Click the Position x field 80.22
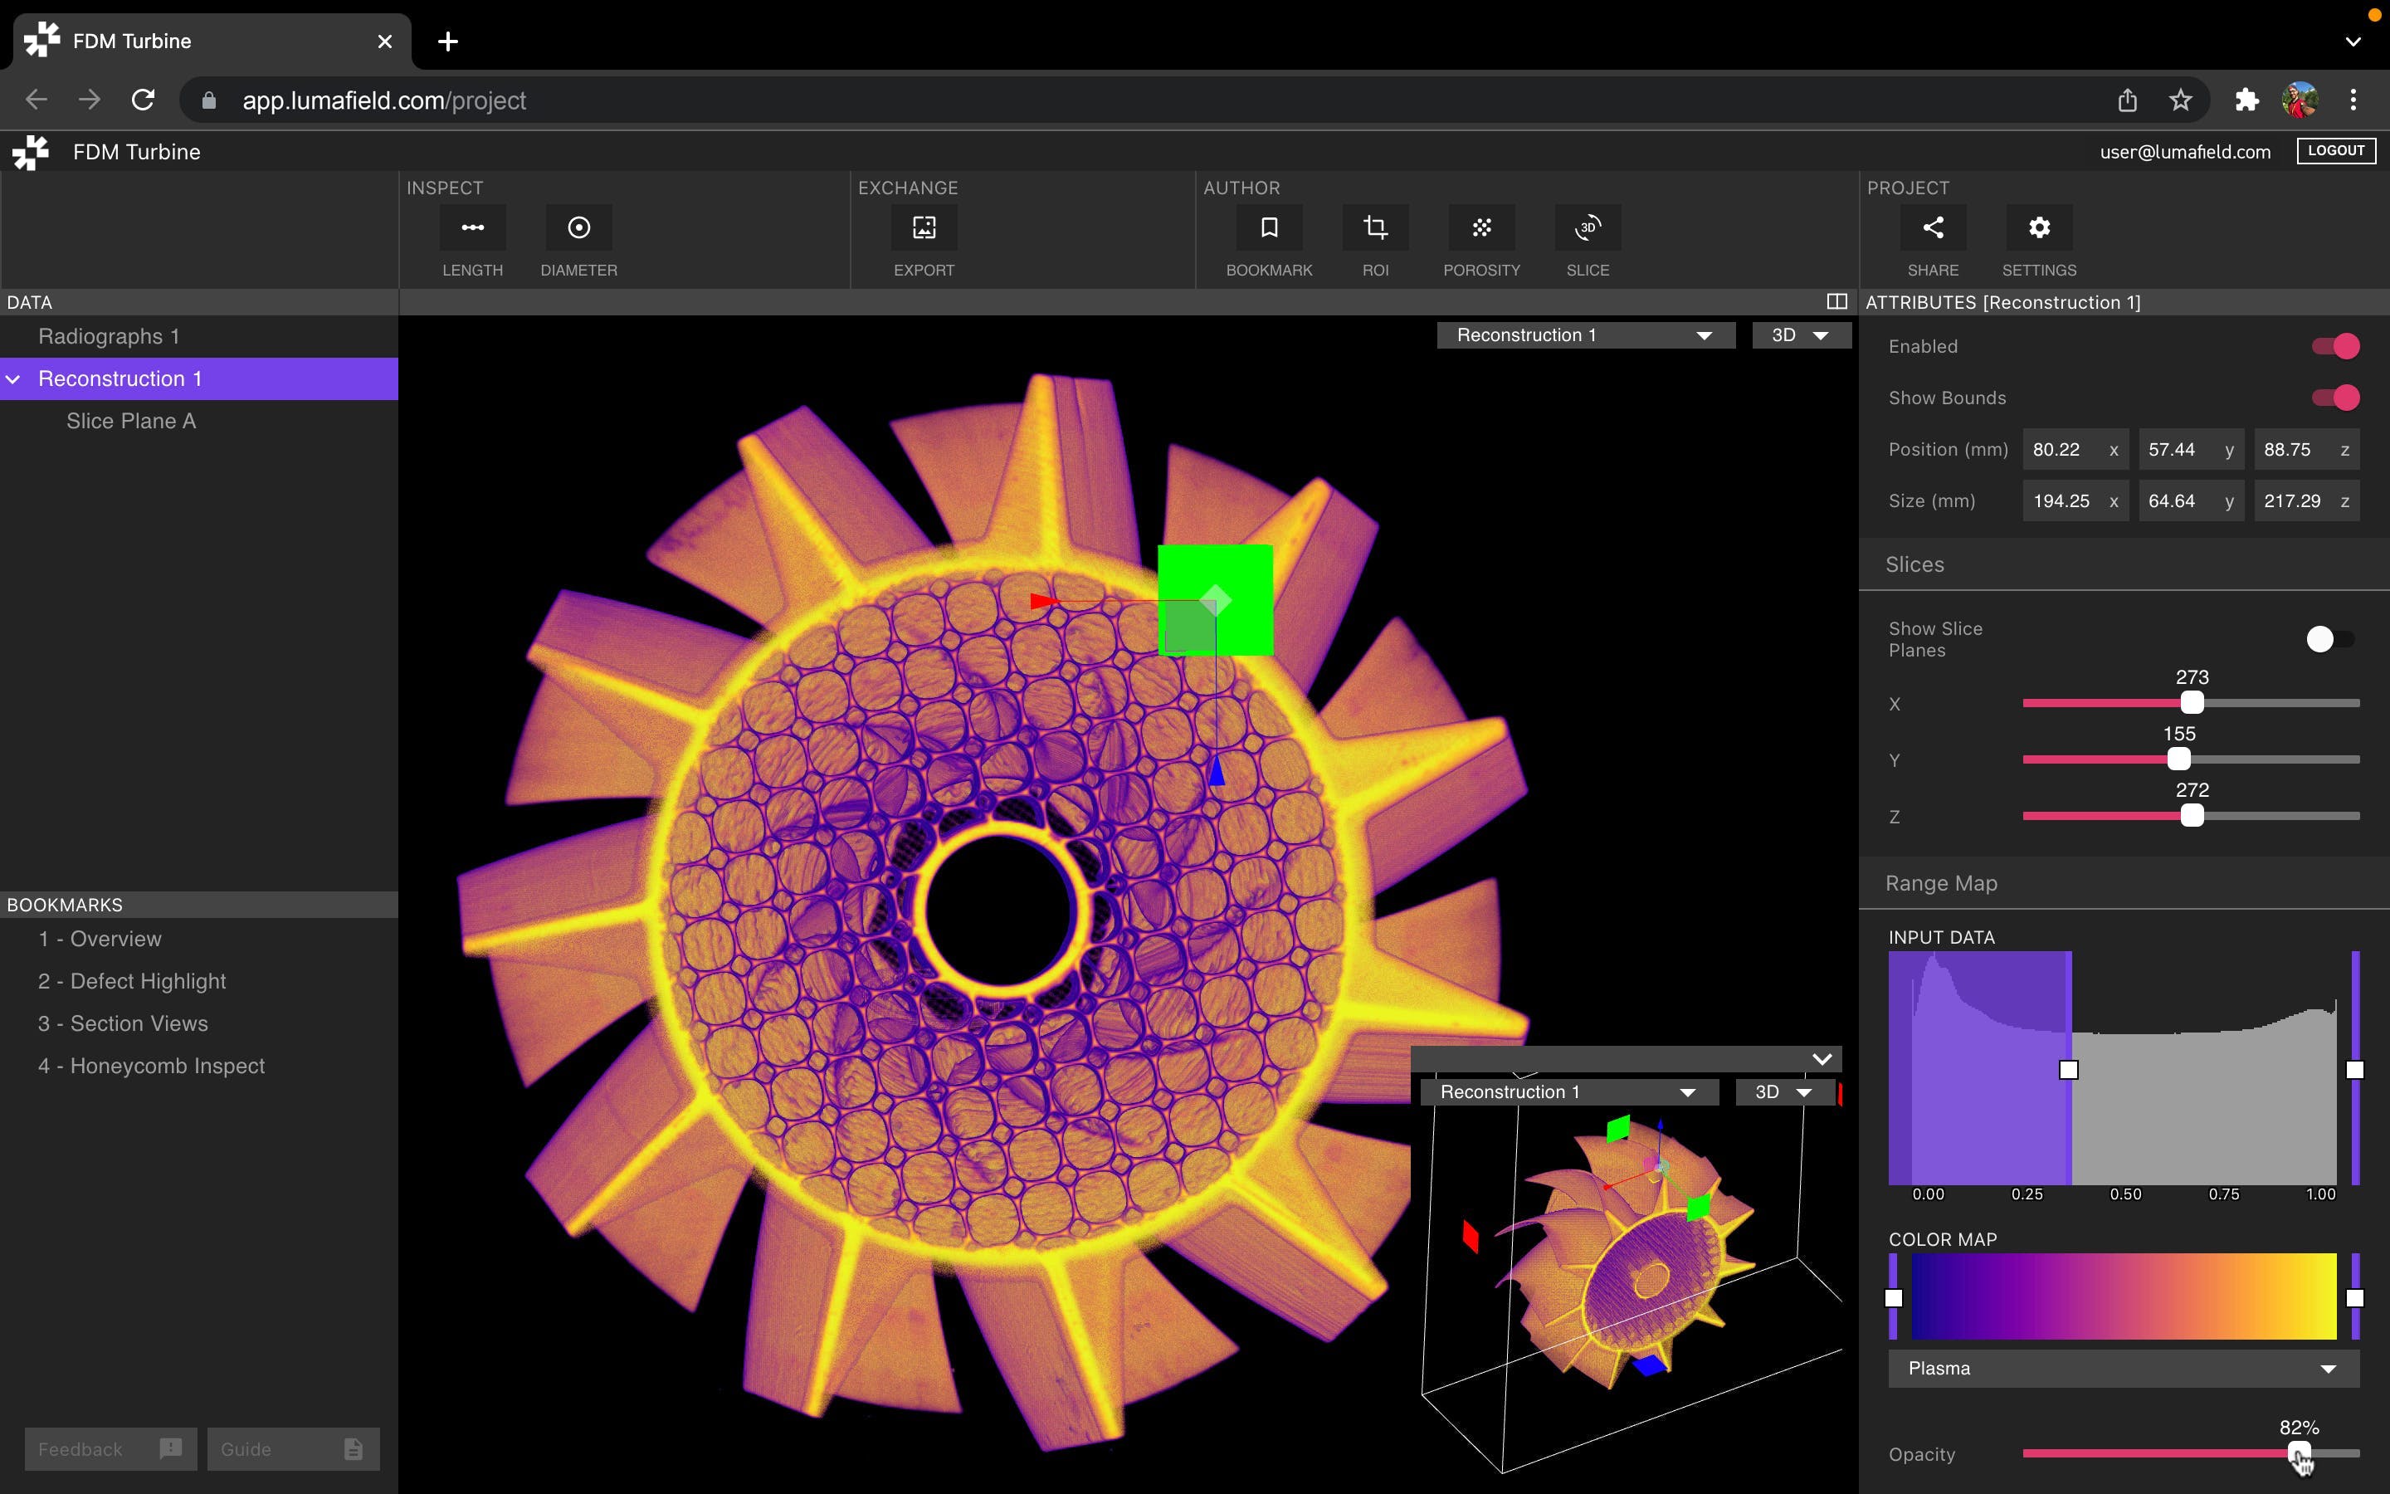This screenshot has width=2390, height=1494. 2075,450
